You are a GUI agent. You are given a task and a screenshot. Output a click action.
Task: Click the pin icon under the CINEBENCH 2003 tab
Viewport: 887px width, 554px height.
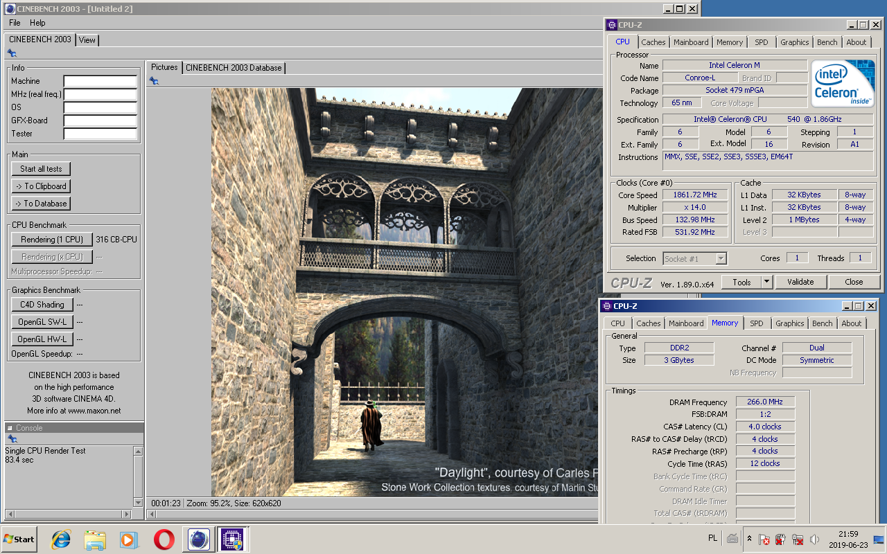(x=12, y=53)
